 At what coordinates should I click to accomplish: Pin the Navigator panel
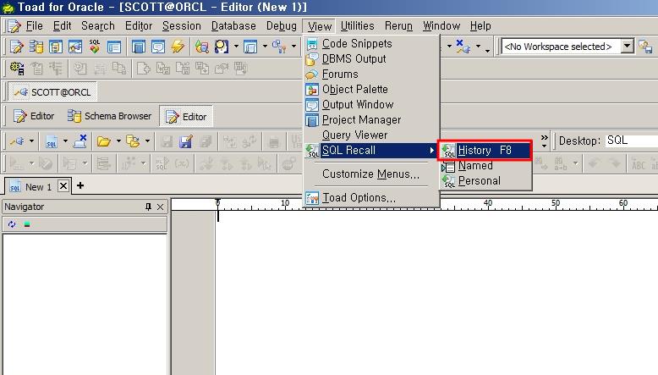pyautogui.click(x=149, y=207)
